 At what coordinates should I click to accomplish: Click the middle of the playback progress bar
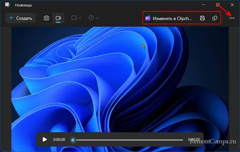tap(128, 140)
